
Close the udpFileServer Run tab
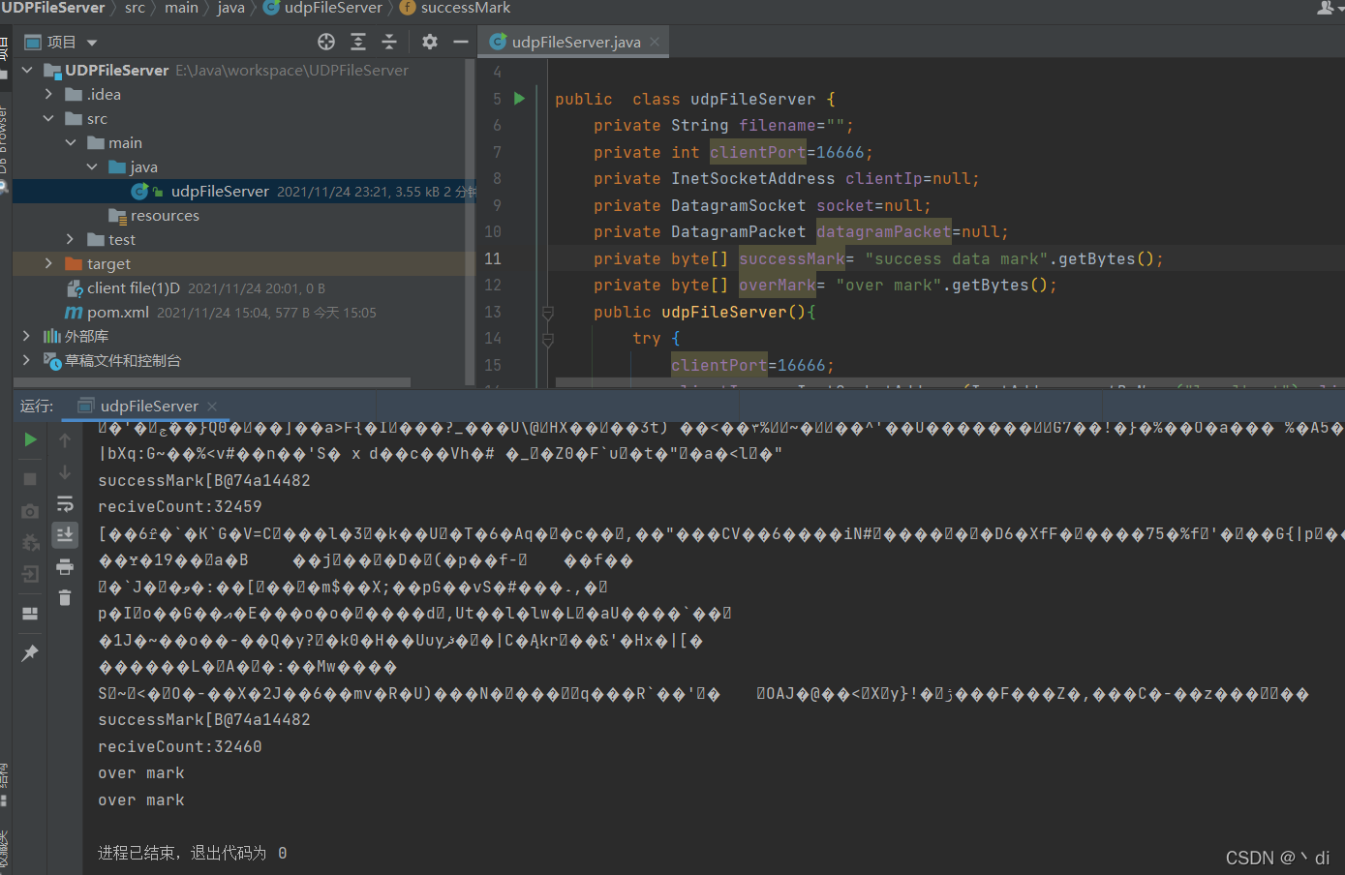click(212, 406)
